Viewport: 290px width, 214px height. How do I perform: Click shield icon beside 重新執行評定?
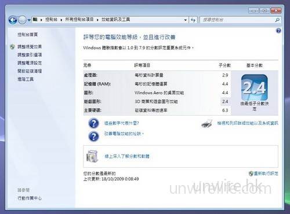click(x=251, y=174)
